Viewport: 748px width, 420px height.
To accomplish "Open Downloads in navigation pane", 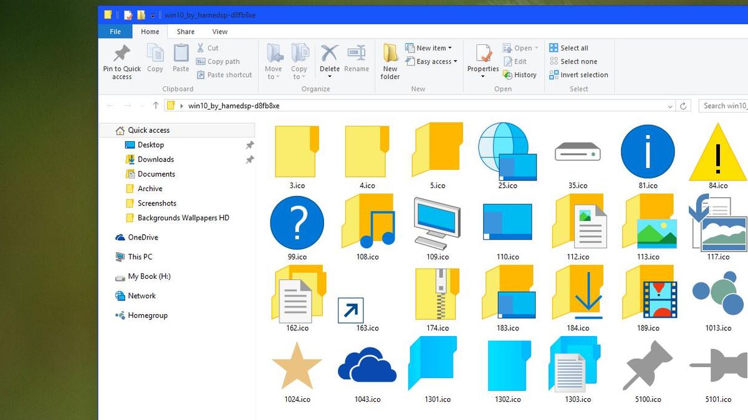I will coord(150,159).
